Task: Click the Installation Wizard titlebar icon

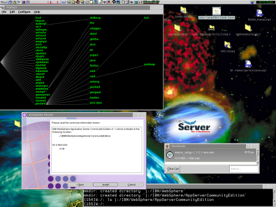Action: (x=25, y=115)
